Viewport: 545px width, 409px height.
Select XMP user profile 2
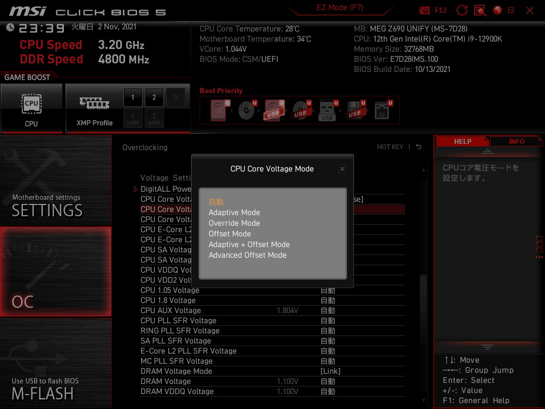coord(154,119)
